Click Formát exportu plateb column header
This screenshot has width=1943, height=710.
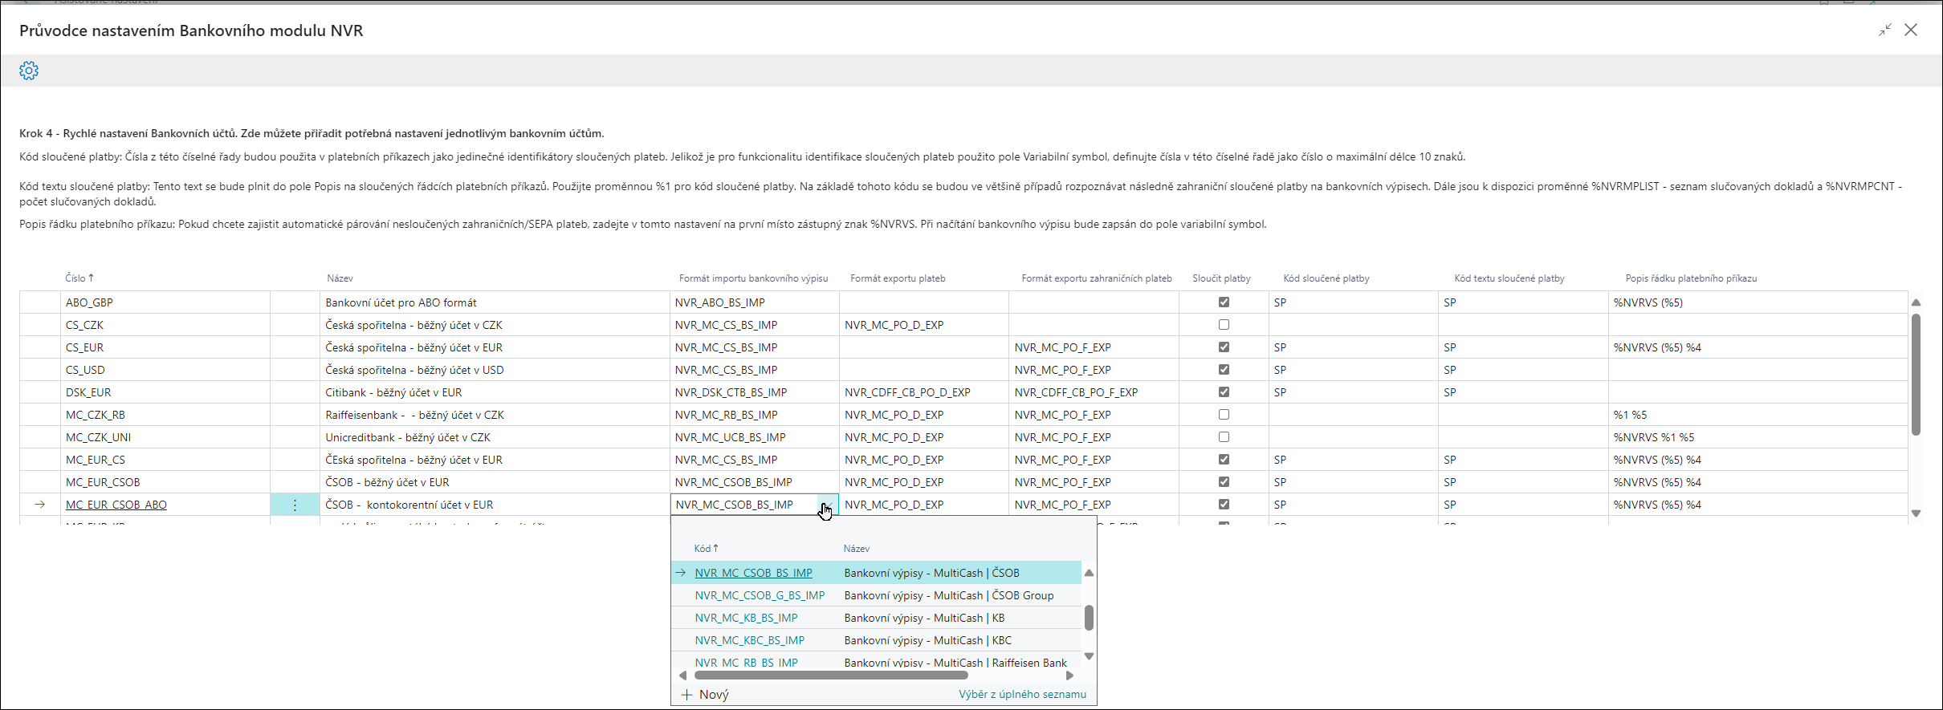[898, 278]
